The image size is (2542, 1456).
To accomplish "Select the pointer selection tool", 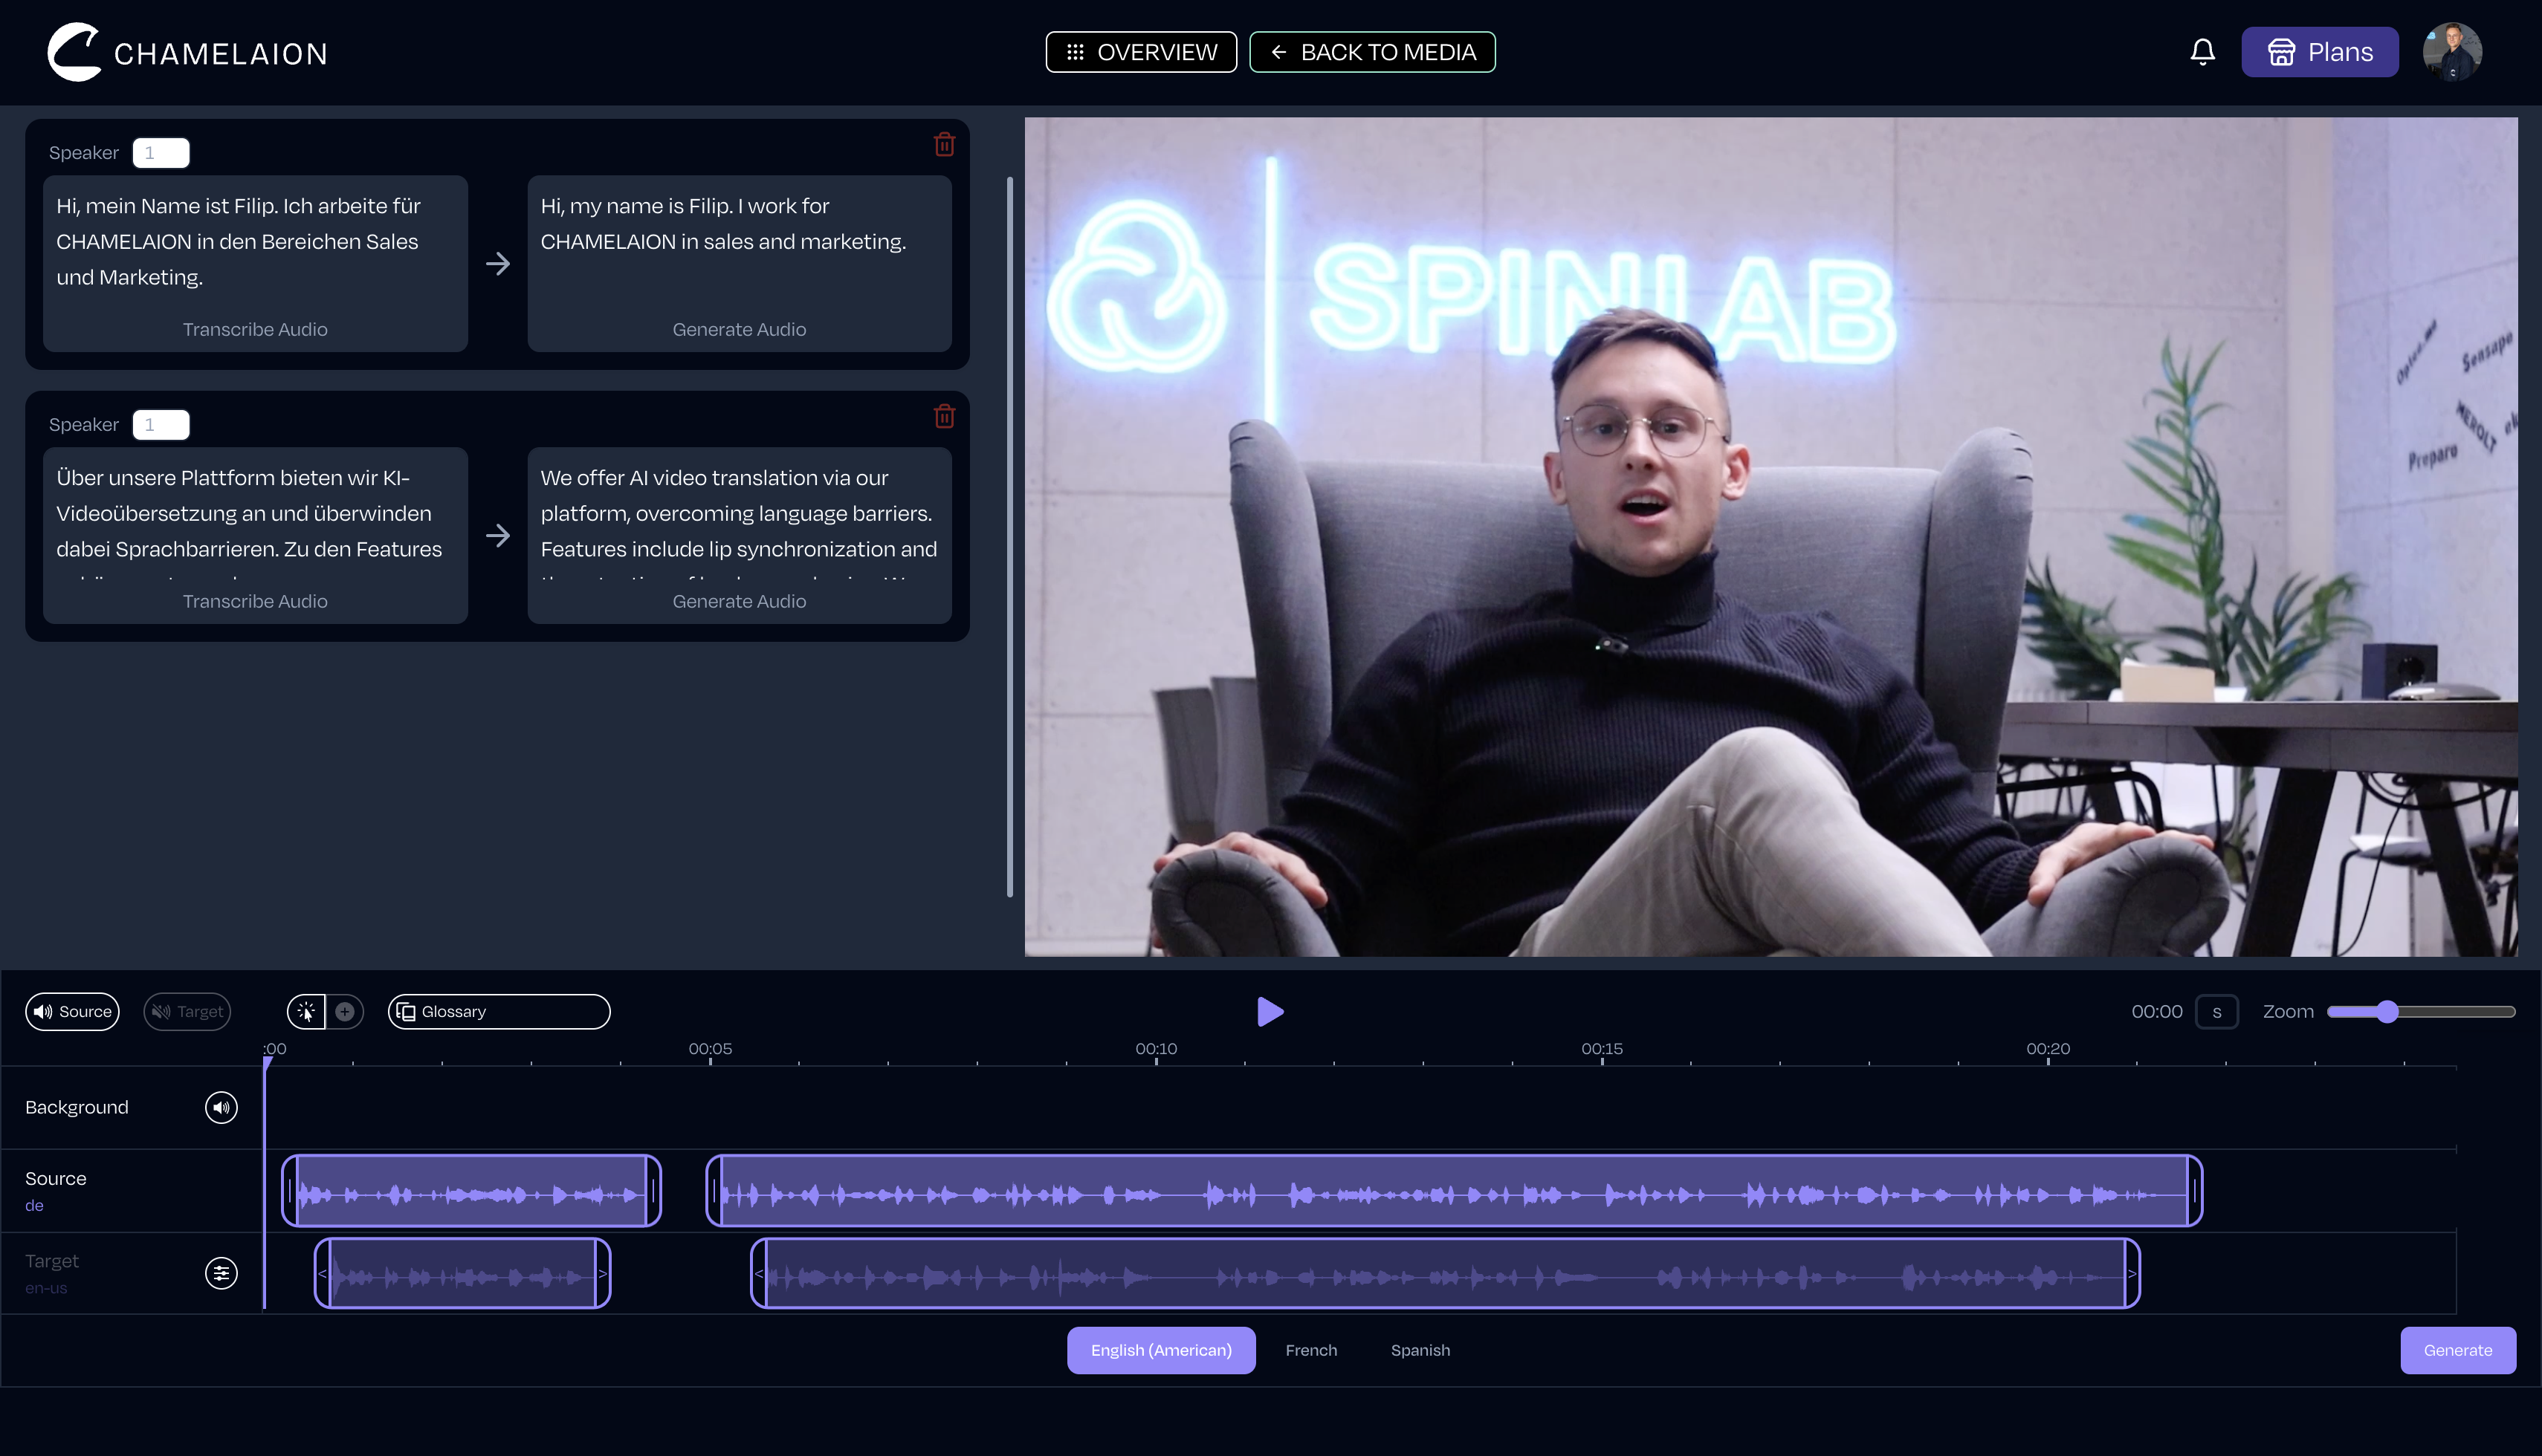I will 306,1011.
